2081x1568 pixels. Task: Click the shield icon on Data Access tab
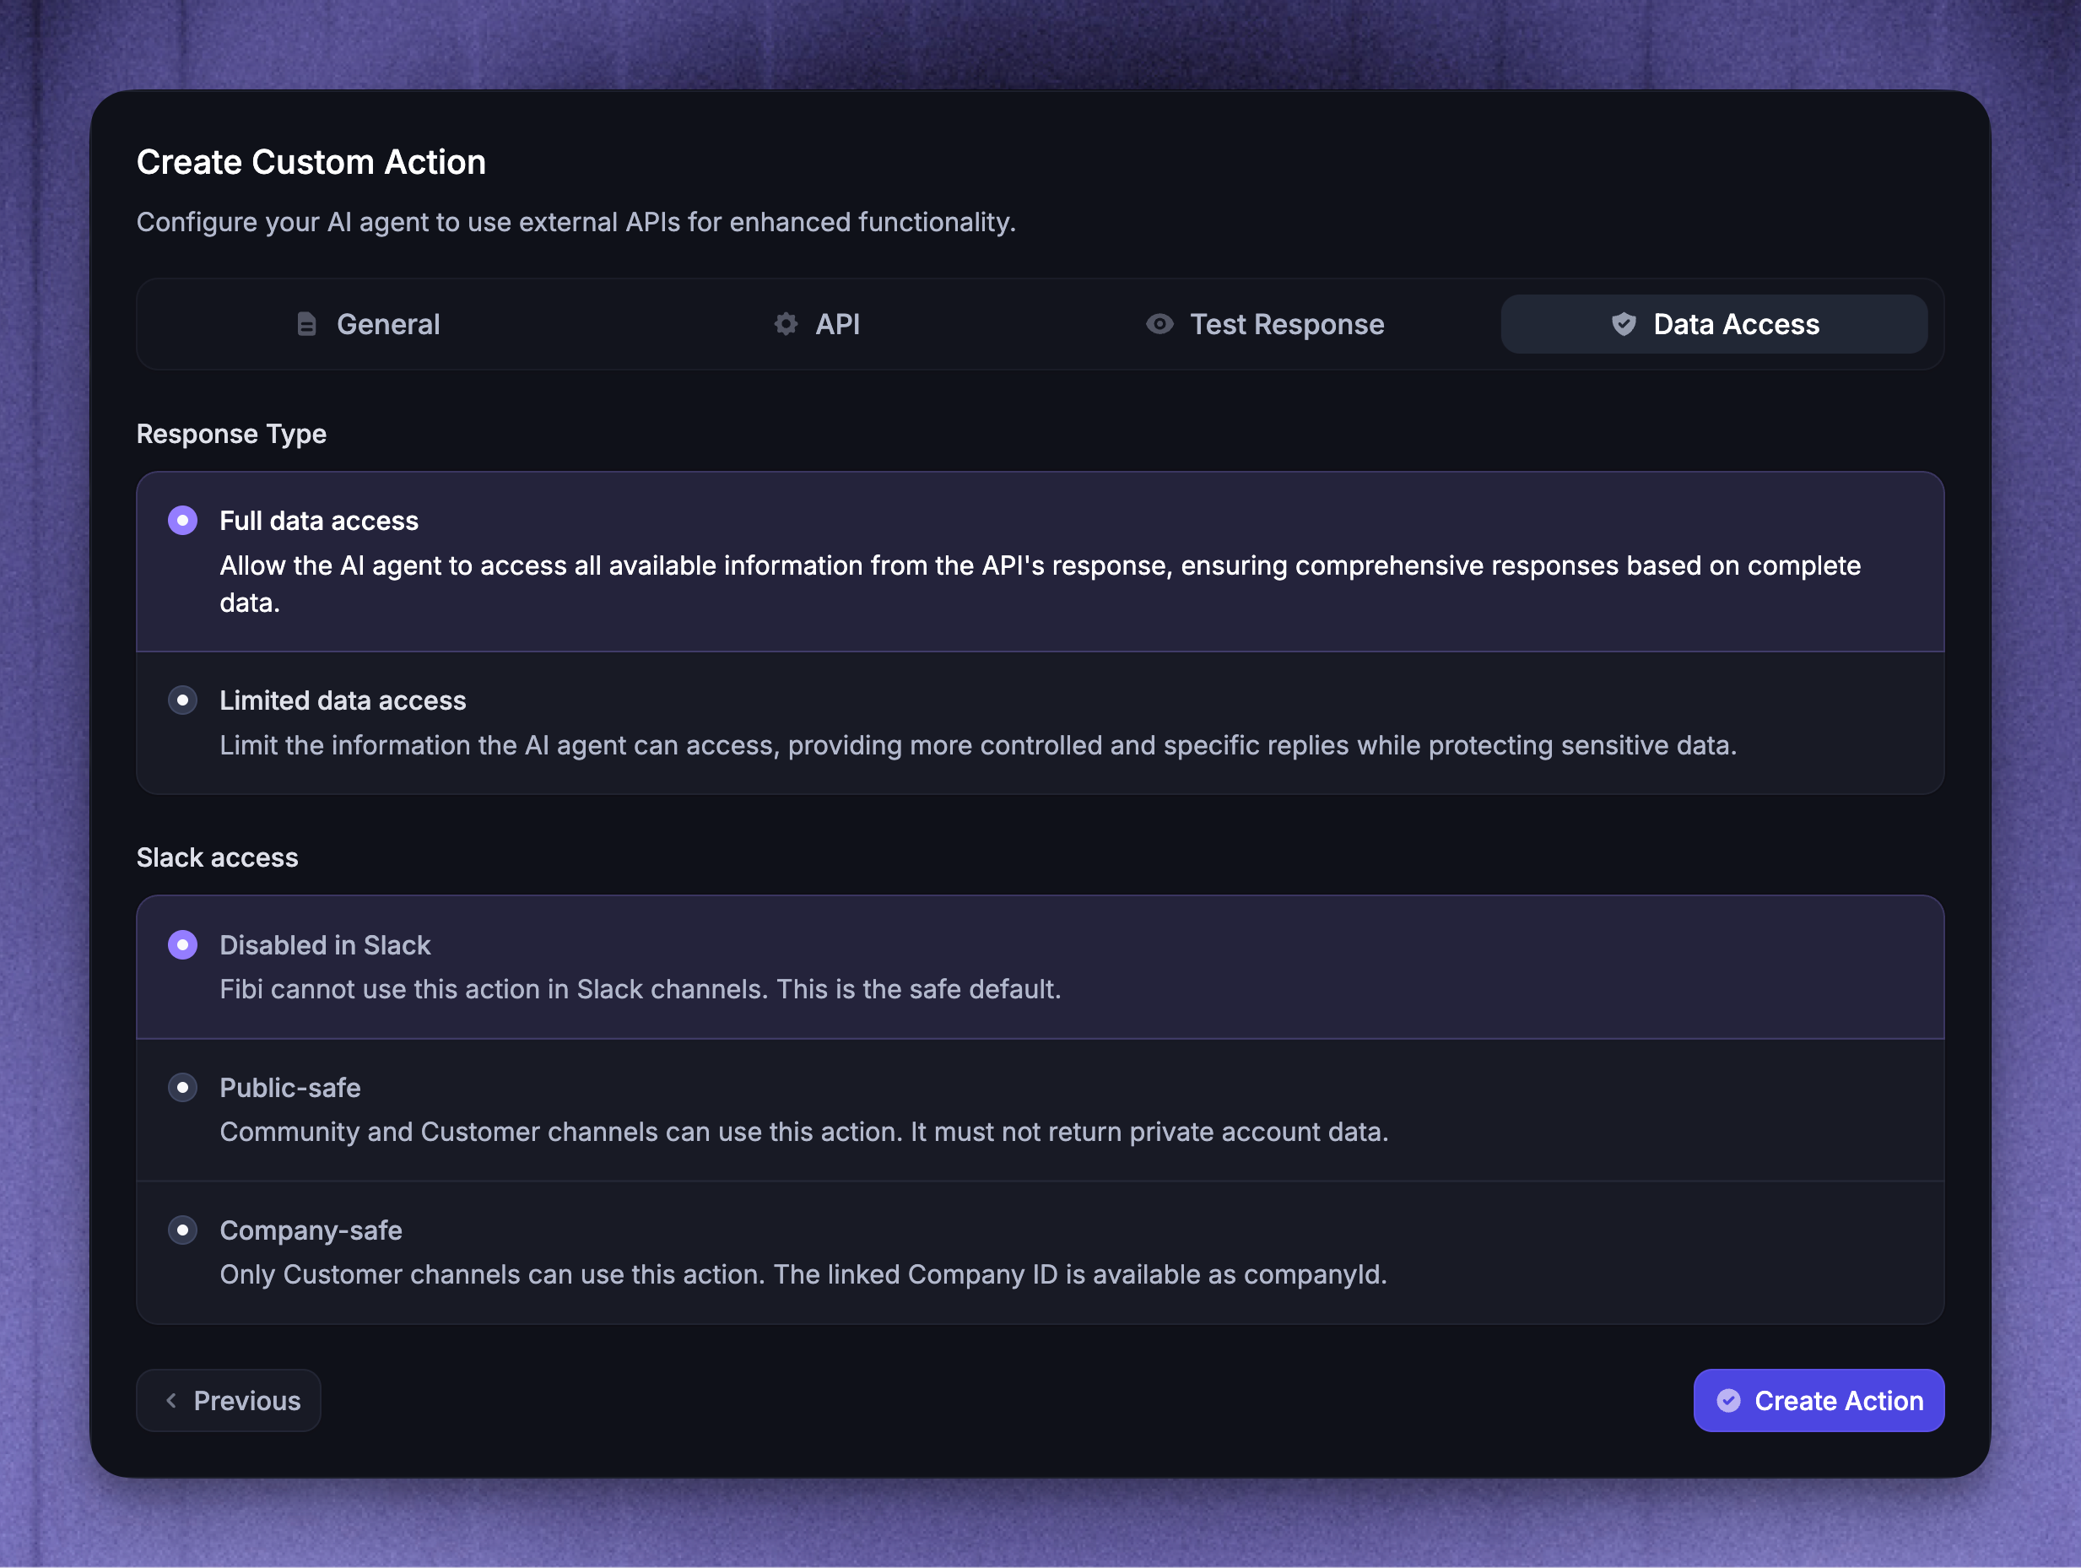(1624, 325)
